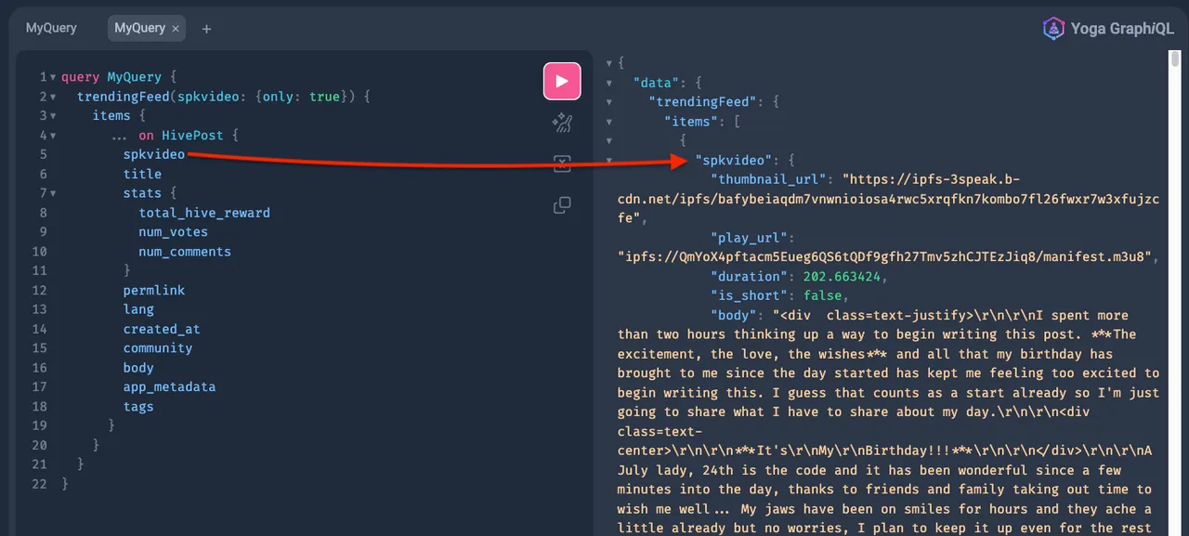Click the spkvideo field on line 5
Image resolution: width=1189 pixels, height=536 pixels.
pos(154,154)
